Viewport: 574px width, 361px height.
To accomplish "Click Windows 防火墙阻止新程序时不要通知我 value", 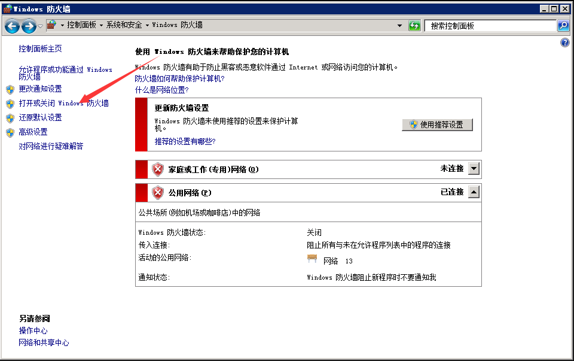I will pos(371,277).
